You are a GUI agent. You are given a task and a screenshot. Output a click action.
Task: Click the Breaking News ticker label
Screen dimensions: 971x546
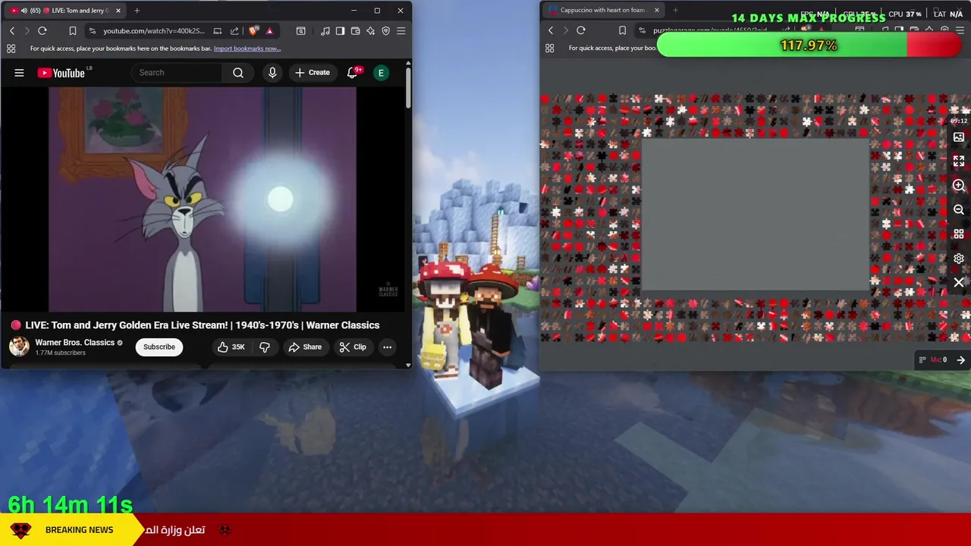coord(79,530)
